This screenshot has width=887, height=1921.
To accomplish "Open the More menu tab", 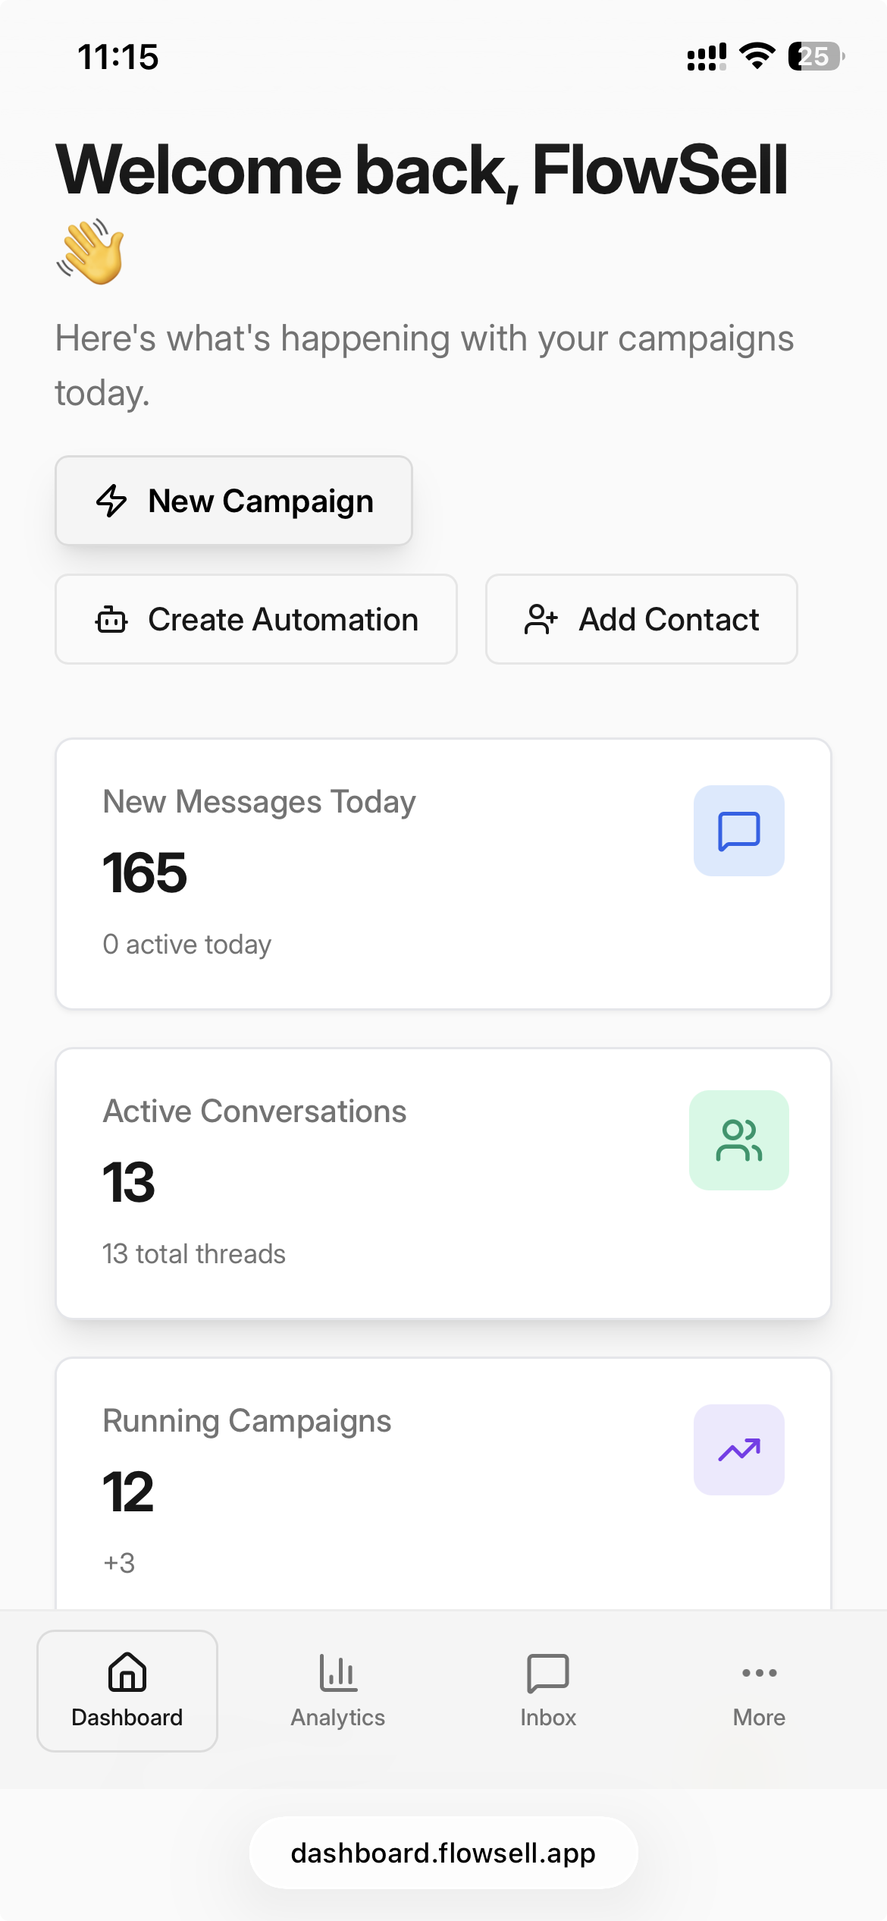I will 759,1690.
